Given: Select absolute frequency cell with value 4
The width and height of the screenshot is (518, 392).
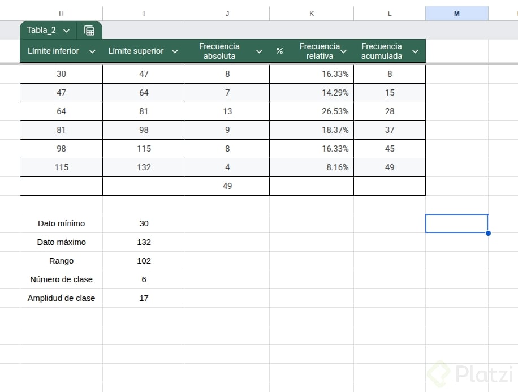Looking at the screenshot, I should click(x=227, y=167).
